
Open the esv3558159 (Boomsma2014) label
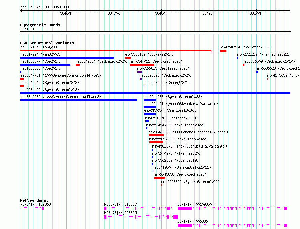(149, 54)
